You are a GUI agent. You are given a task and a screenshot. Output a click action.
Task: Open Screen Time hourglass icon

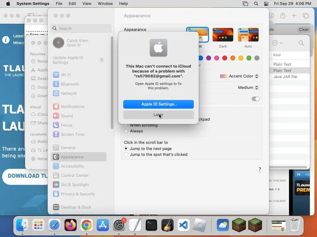(x=56, y=135)
